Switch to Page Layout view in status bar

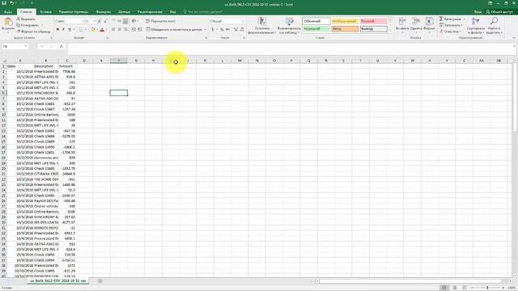pyautogui.click(x=455, y=288)
